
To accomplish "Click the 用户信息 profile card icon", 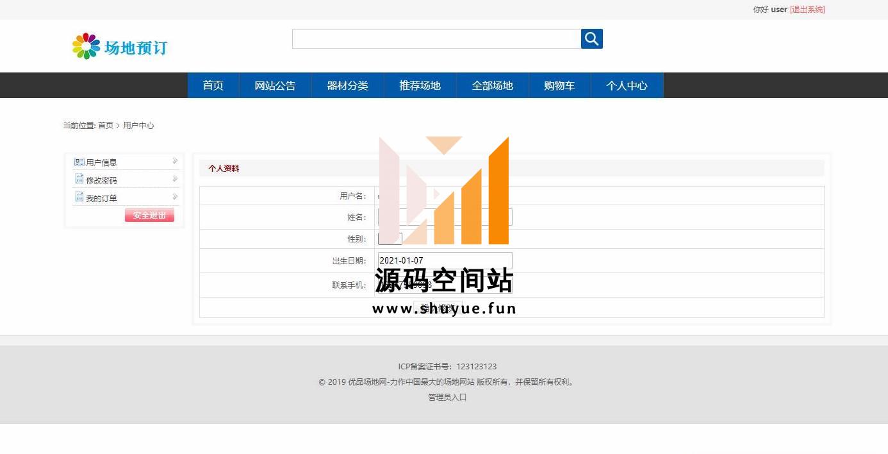I will pyautogui.click(x=79, y=162).
